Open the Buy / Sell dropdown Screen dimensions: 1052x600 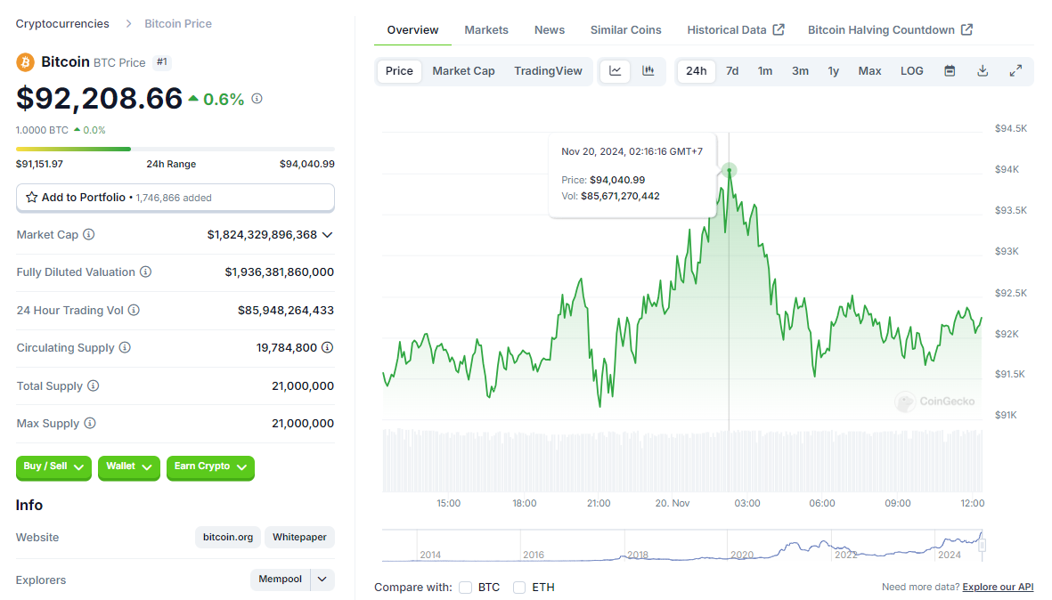pyautogui.click(x=53, y=466)
